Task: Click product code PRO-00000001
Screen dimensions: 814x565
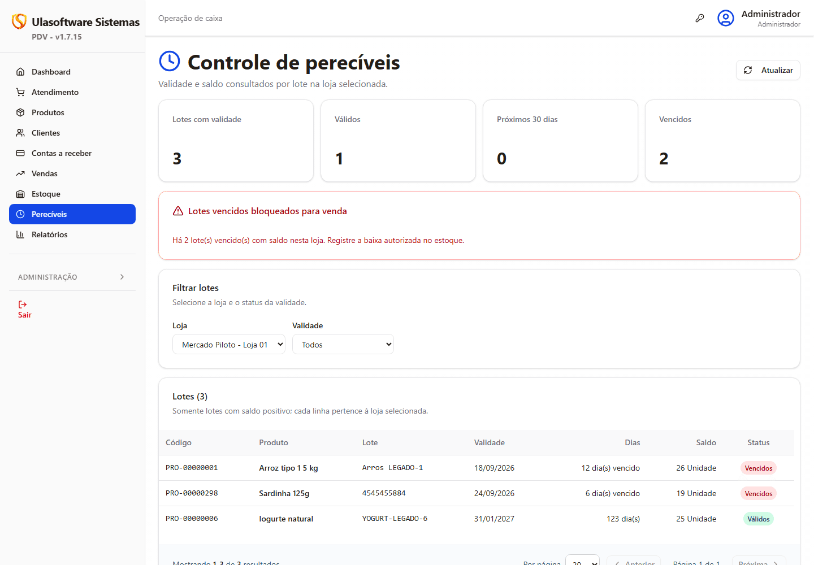Action: [x=192, y=468]
